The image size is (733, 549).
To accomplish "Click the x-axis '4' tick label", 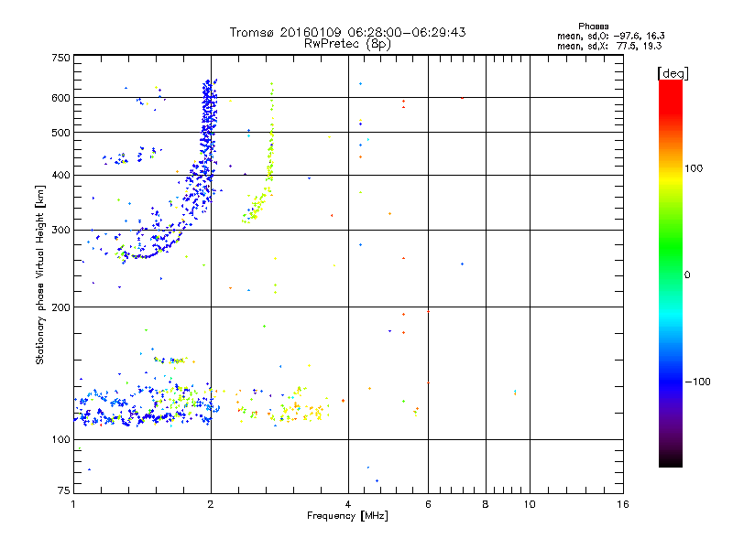I will pyautogui.click(x=348, y=504).
